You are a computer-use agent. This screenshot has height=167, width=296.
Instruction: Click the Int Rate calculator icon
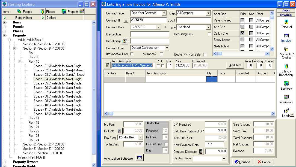point(120,131)
